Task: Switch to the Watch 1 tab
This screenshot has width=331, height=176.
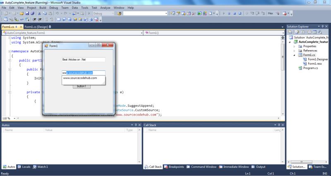Action: click(x=41, y=167)
